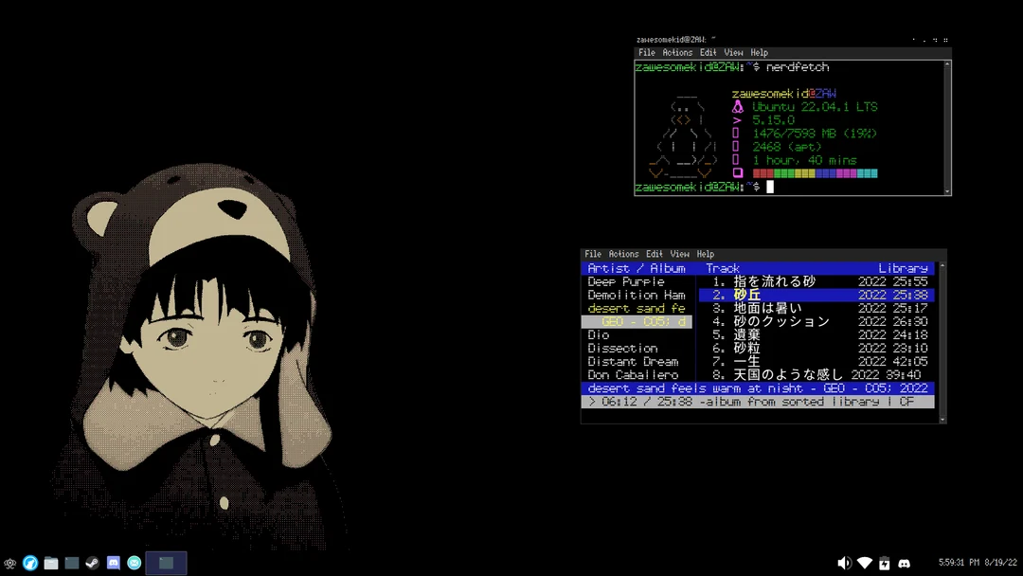Viewport: 1023px width, 576px height.
Task: Launch the blue web browser from taskbar
Action: [30, 564]
